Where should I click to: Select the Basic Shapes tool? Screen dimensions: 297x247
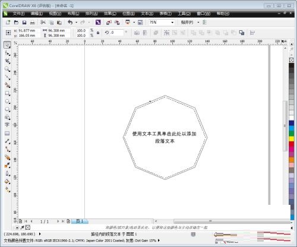click(x=7, y=117)
